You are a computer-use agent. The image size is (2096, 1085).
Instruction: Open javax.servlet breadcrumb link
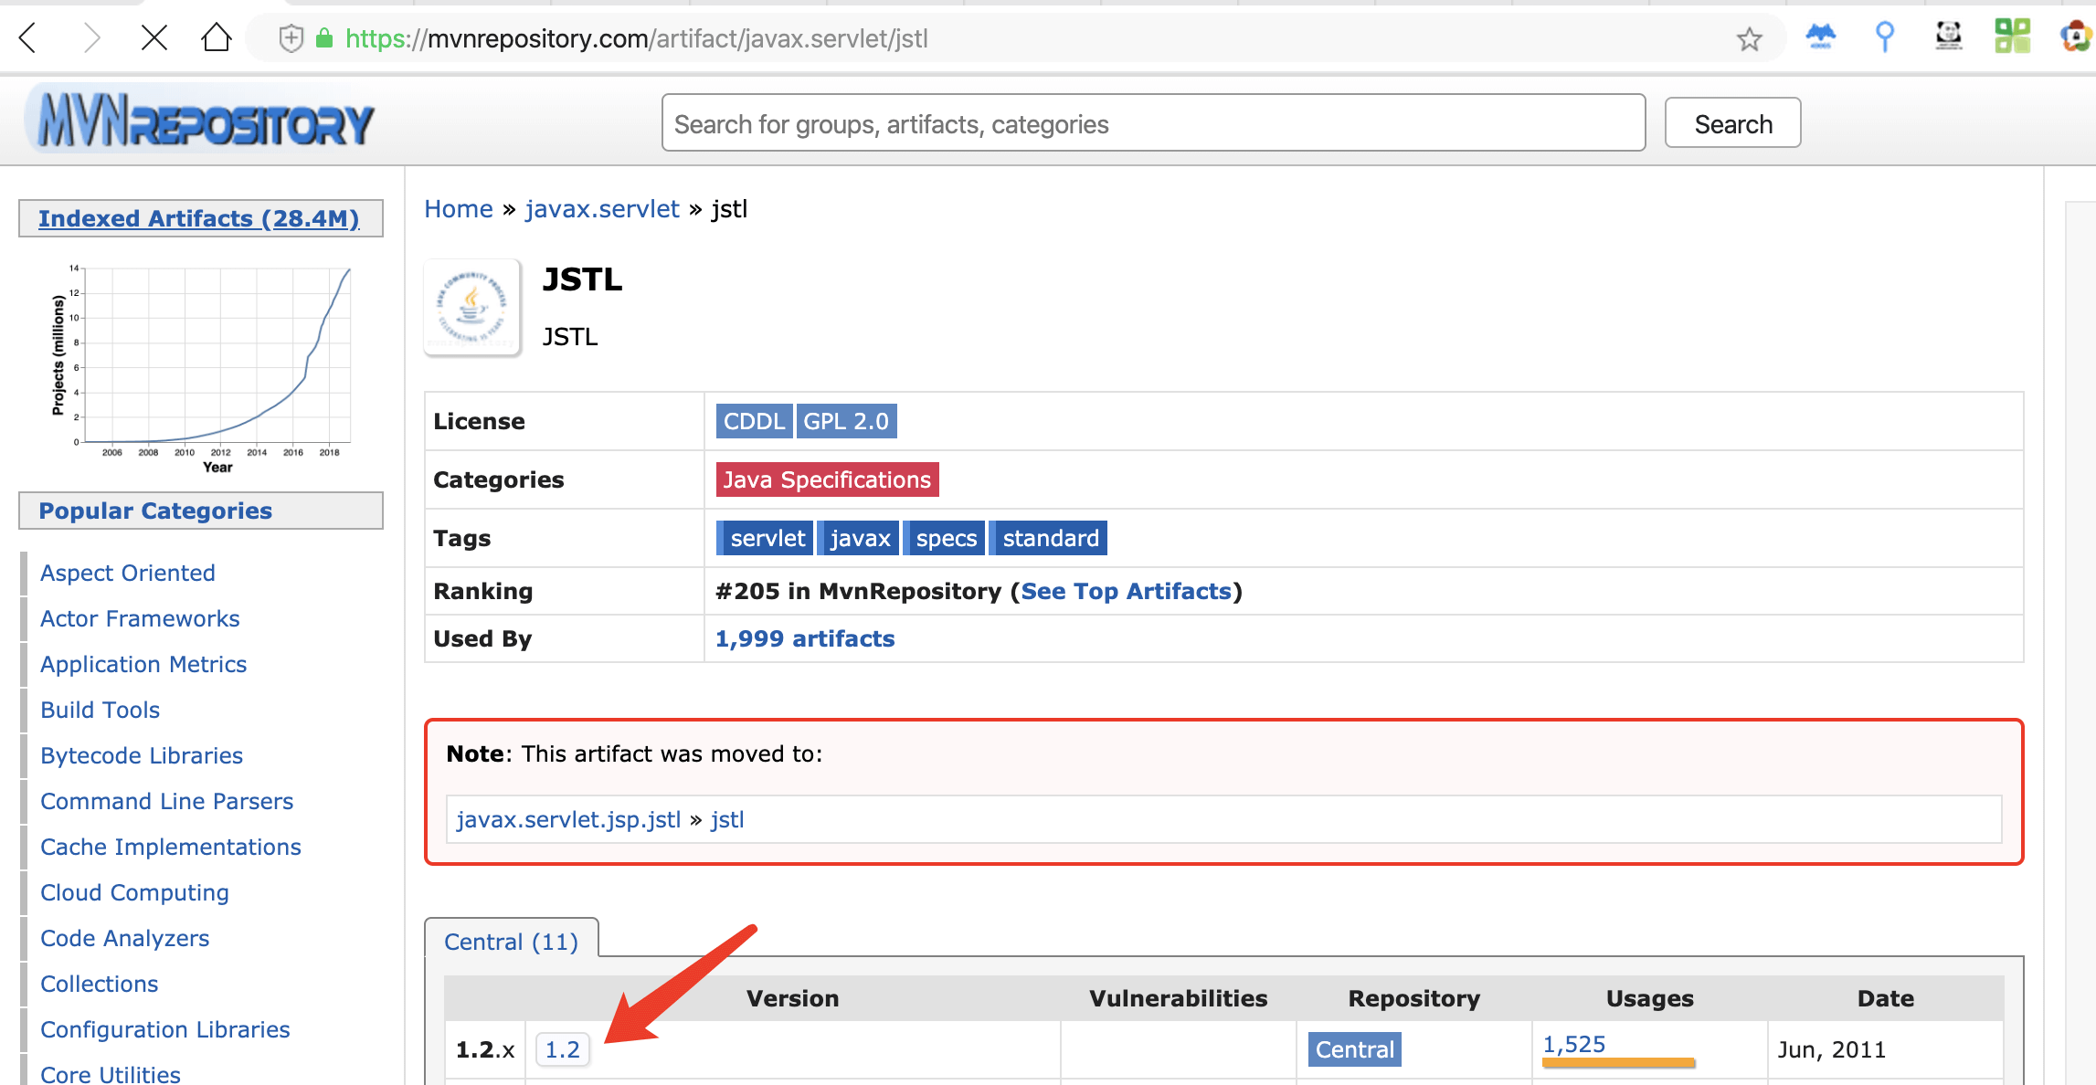pos(602,209)
